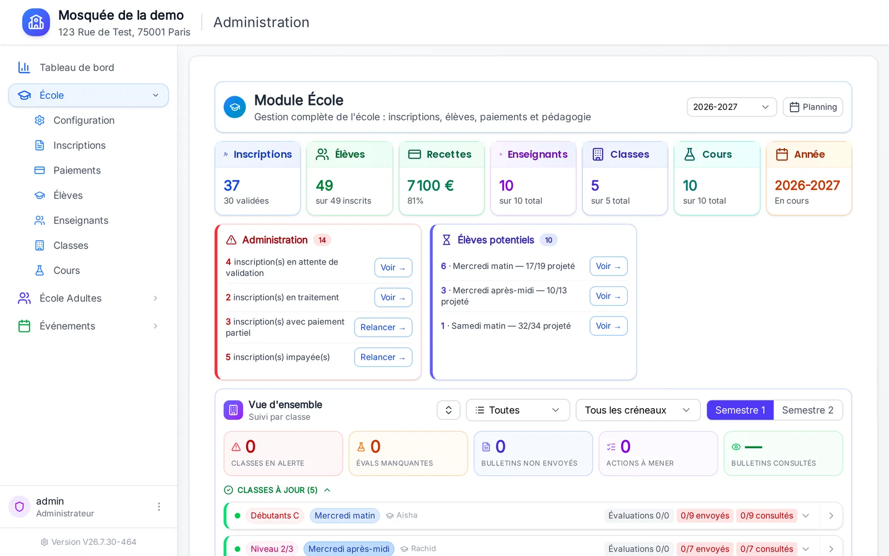The width and height of the screenshot is (889, 556).
Task: Click the mosque logo icon in the header
Action: (36, 22)
